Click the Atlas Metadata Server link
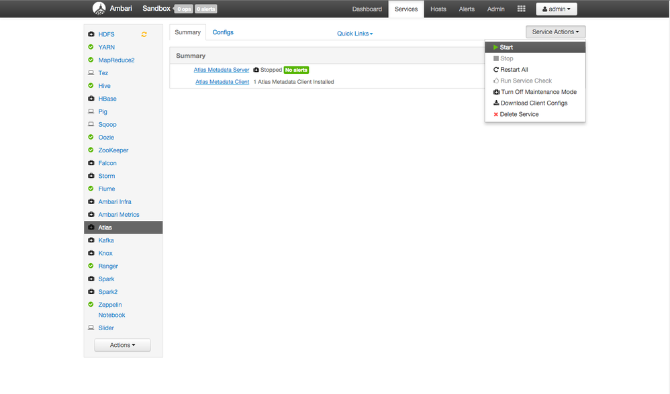 (222, 70)
